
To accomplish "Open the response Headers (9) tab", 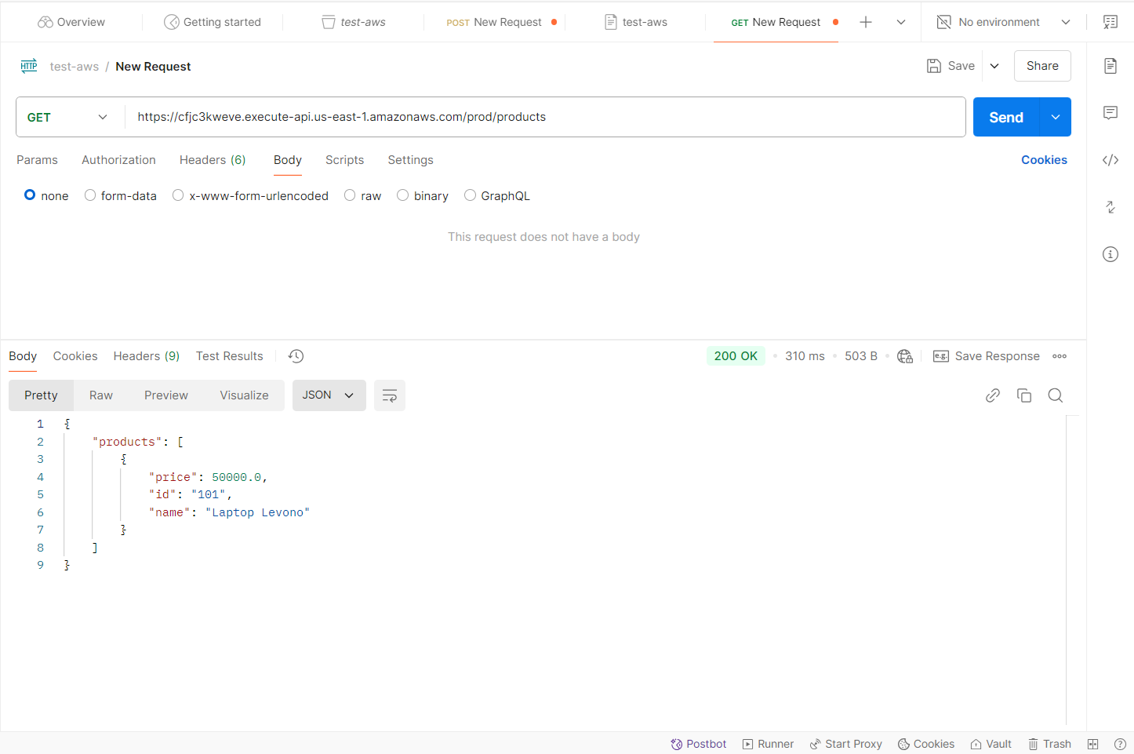I will coord(147,356).
